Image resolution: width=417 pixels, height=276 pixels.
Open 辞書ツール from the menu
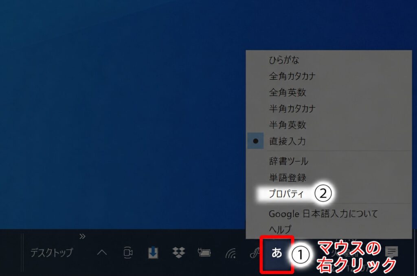329,161
